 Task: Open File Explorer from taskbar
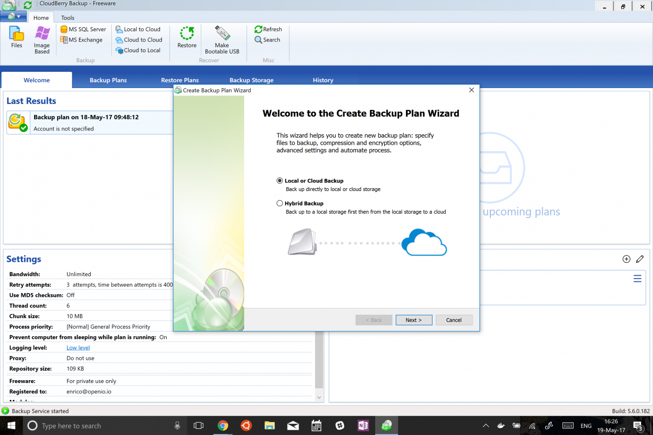click(x=270, y=426)
